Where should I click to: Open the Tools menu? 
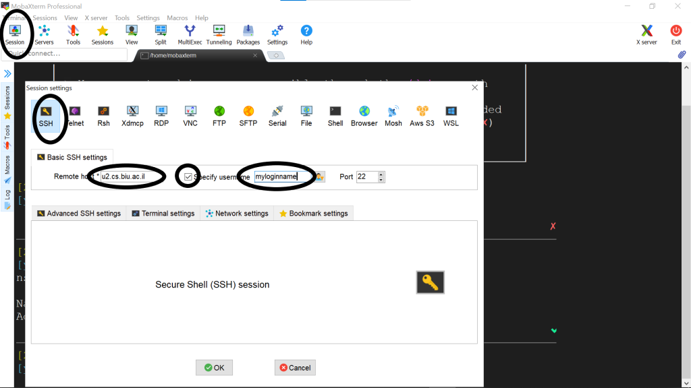[x=122, y=18]
